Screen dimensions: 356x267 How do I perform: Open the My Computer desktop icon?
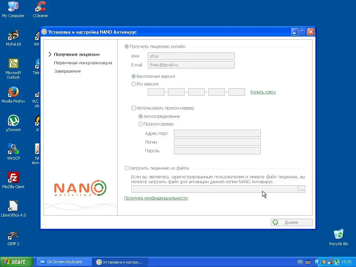[x=13, y=9]
